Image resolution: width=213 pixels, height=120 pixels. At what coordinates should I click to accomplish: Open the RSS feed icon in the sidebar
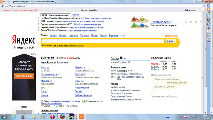pyautogui.click(x=208, y=9)
